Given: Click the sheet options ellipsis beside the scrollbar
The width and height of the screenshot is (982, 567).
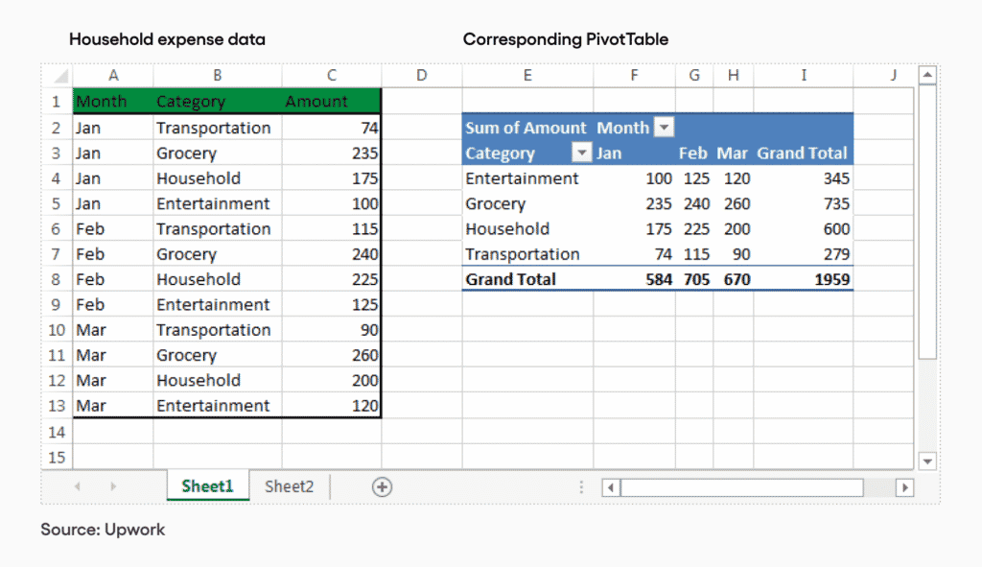Looking at the screenshot, I should (581, 486).
